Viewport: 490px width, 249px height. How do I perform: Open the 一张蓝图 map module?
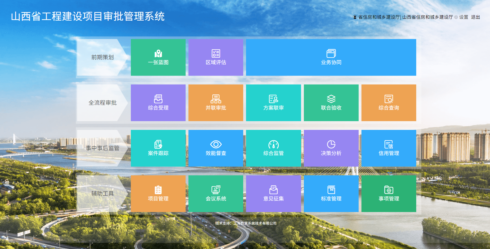point(158,57)
